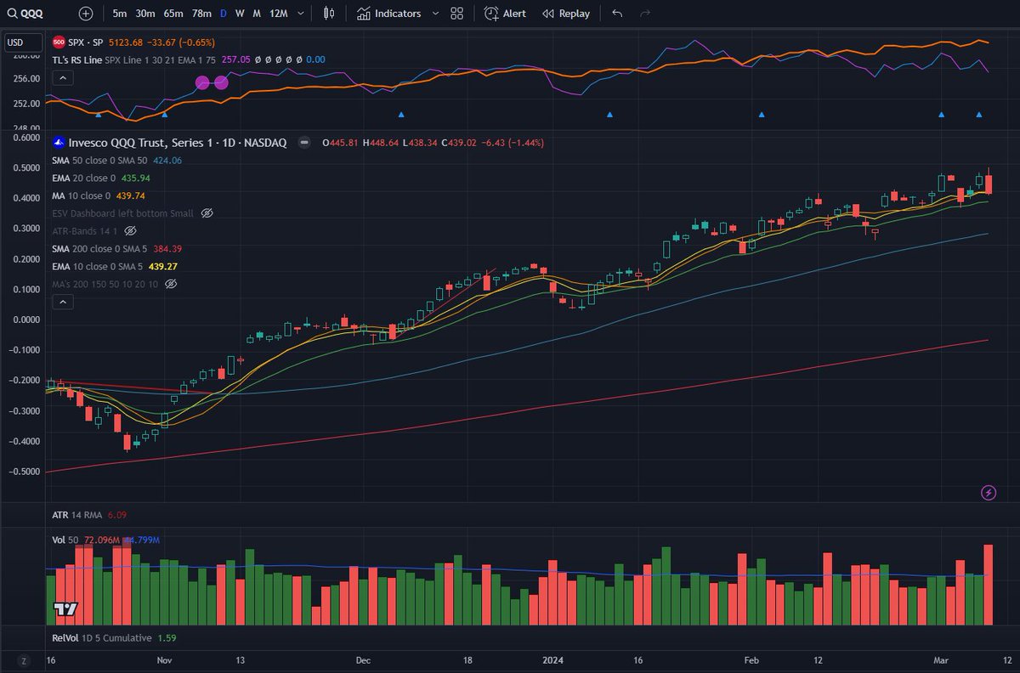This screenshot has width=1020, height=673.
Task: Click the Invesco QQQ Trust logo icon
Action: point(59,143)
